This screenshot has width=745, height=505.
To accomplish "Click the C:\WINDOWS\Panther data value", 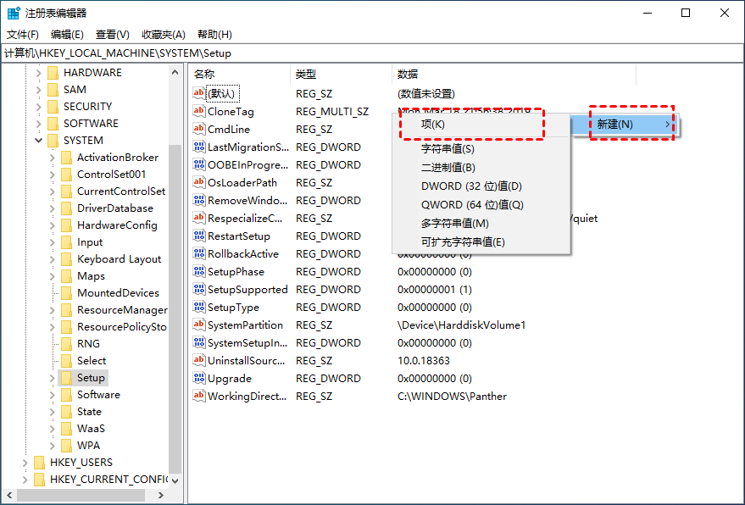I will coord(452,397).
